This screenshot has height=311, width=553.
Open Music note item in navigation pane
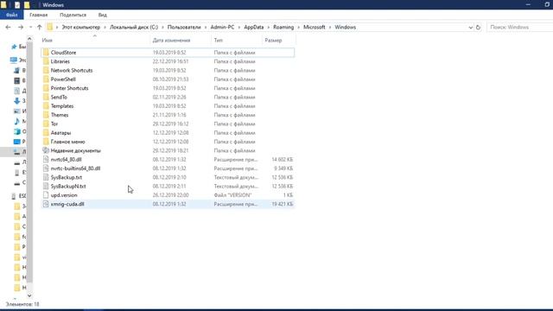(x=16, y=121)
